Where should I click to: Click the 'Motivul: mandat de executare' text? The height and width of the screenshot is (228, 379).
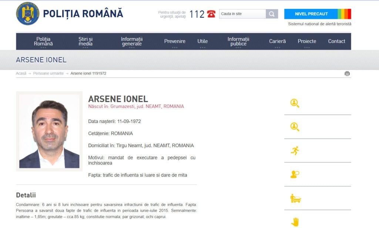point(142,160)
